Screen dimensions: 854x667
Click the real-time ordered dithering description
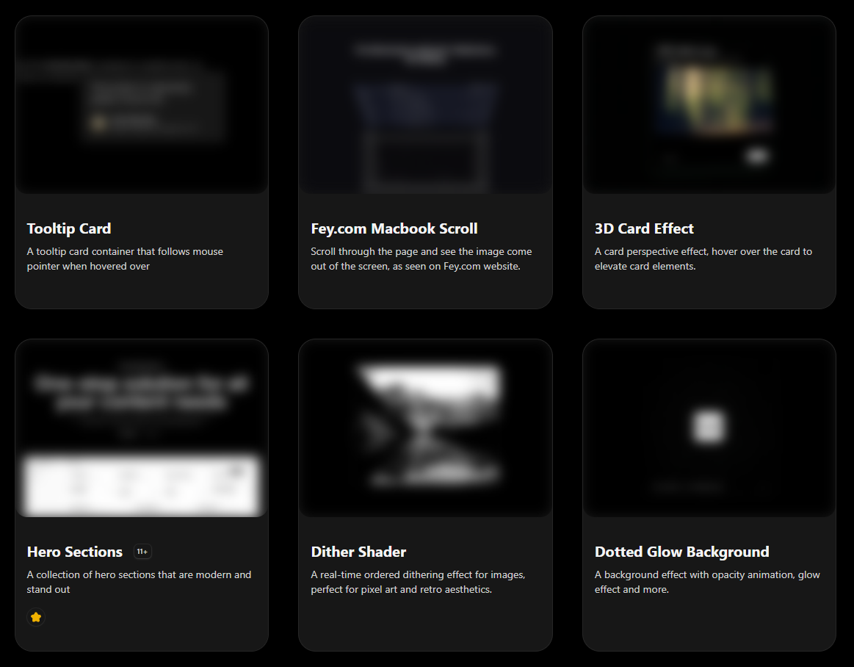pyautogui.click(x=418, y=582)
